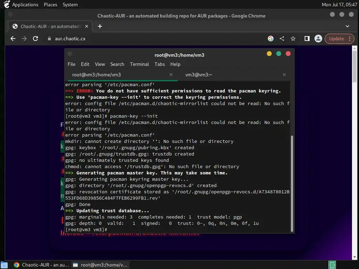Image resolution: width=359 pixels, height=269 pixels.
Task: Maximize terminal with the green button
Action: [x=279, y=54]
